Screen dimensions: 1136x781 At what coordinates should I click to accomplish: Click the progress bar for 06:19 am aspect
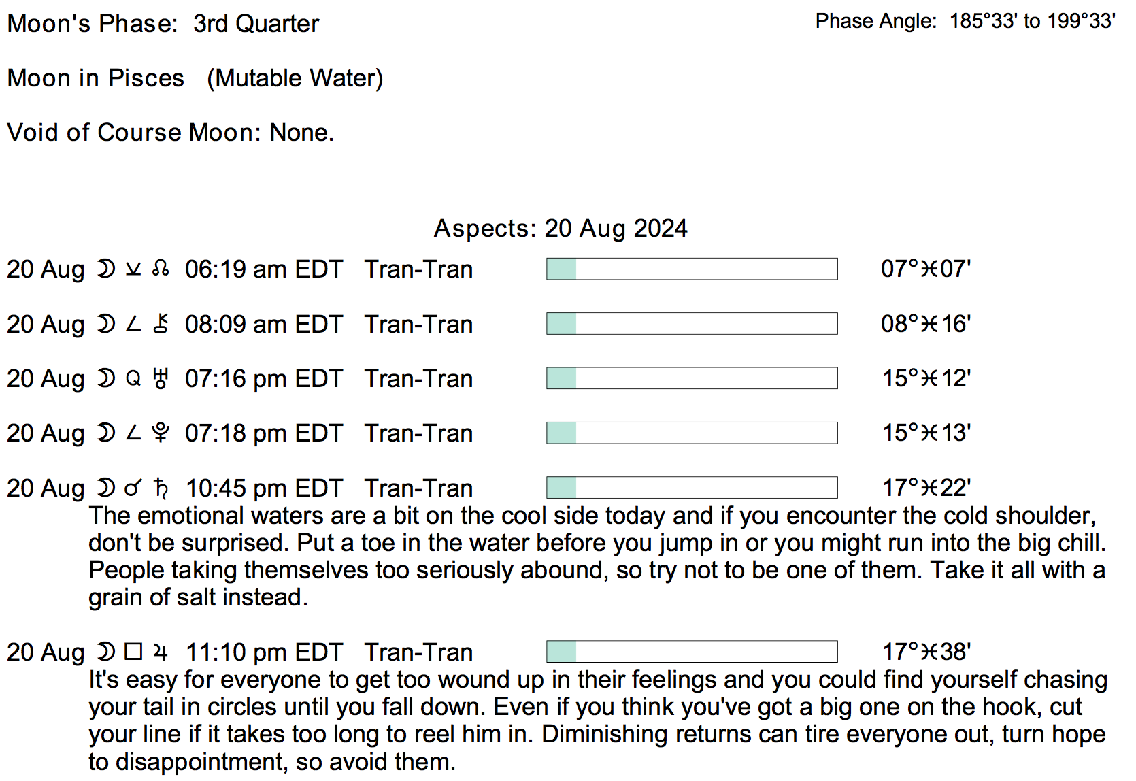pos(692,269)
